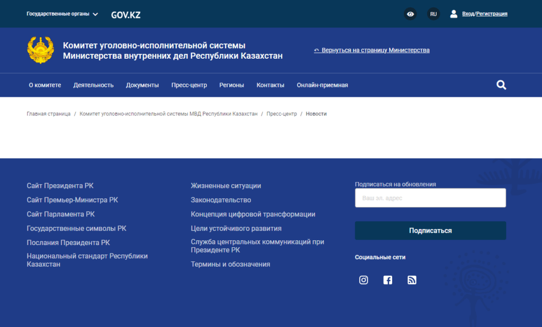Click the Kazakhstan emblem logo
This screenshot has height=327, width=542.
click(41, 50)
